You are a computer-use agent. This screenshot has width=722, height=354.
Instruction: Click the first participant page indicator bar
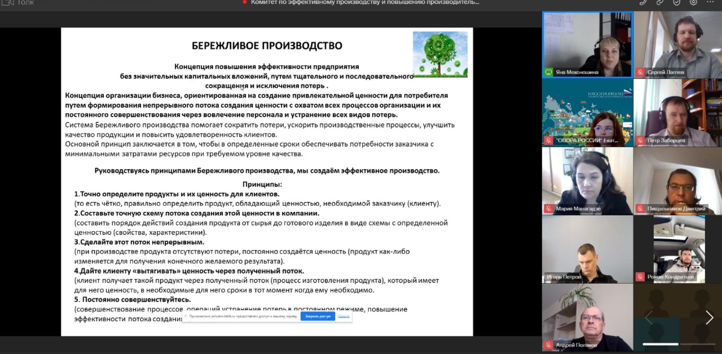tap(660, 344)
